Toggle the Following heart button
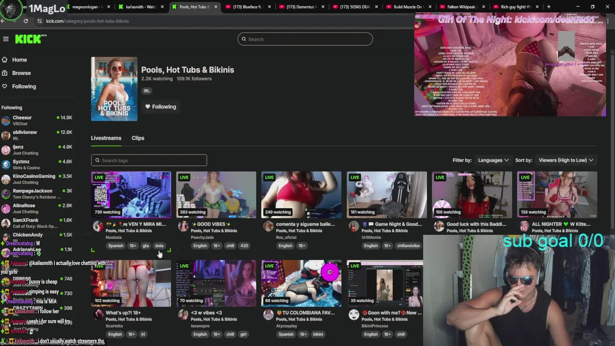This screenshot has height=346, width=615. click(x=161, y=107)
